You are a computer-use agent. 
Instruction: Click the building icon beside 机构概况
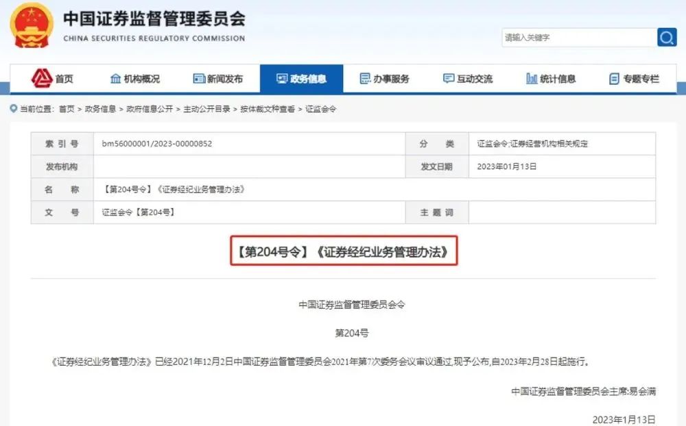[115, 79]
